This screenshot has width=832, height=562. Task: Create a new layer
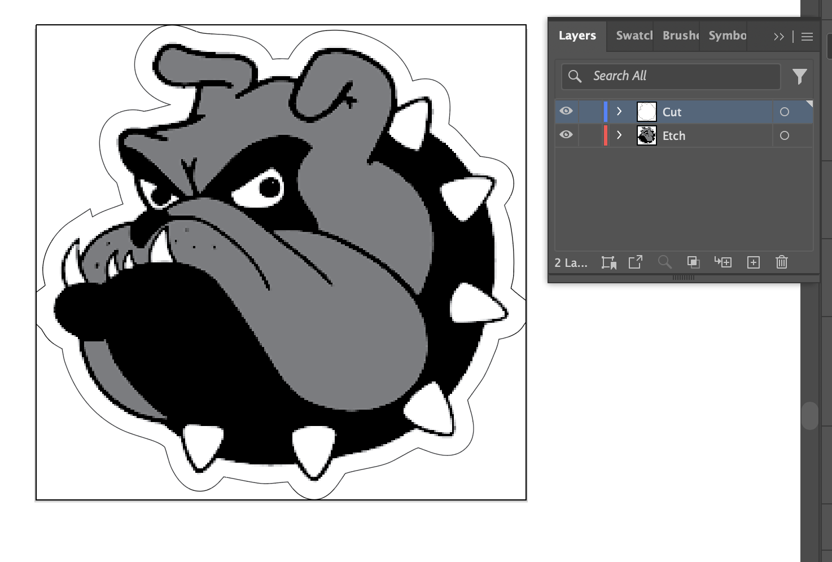(x=753, y=262)
